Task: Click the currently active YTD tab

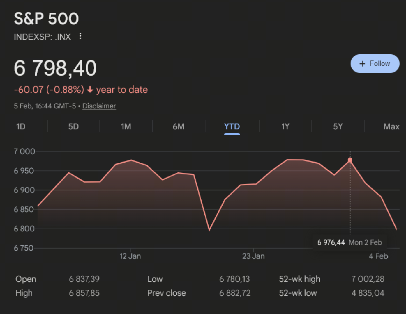Action: [x=232, y=126]
